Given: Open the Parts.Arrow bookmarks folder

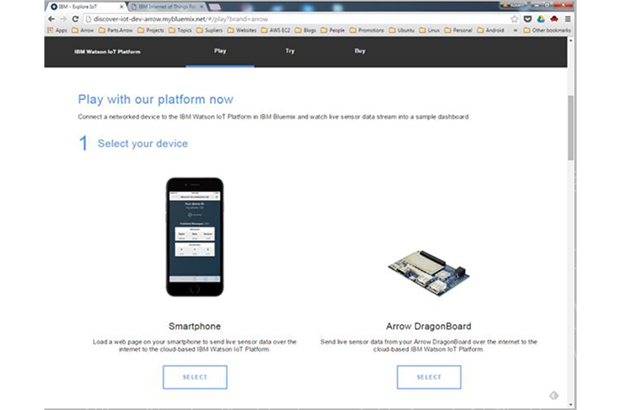Looking at the screenshot, I should [115, 30].
